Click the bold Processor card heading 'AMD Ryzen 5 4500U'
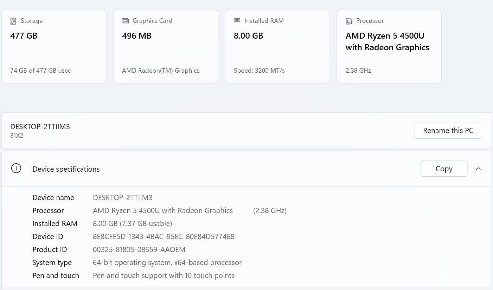 (385, 36)
